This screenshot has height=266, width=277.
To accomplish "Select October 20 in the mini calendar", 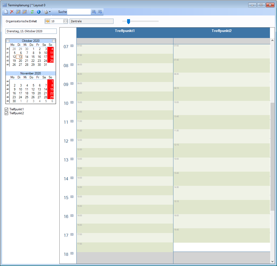I will pos(20,61).
